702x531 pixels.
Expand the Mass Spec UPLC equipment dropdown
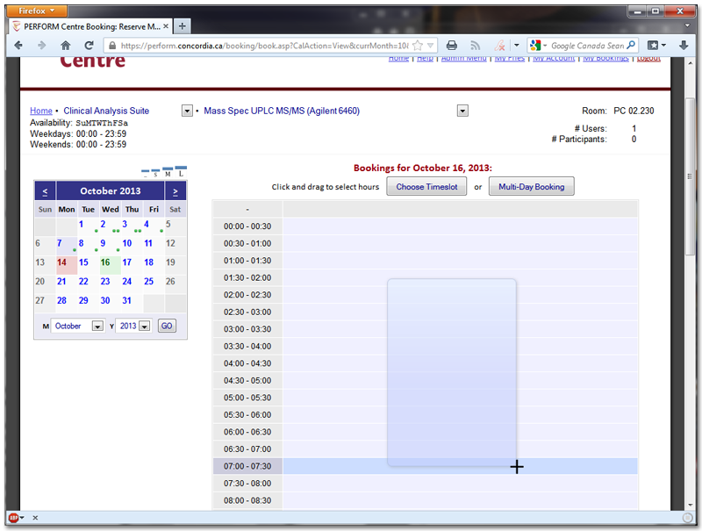tap(462, 111)
